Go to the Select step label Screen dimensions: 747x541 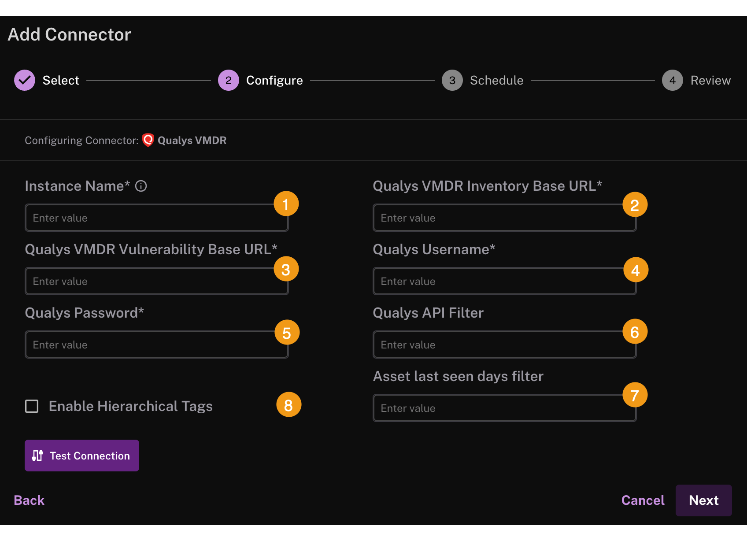click(x=61, y=80)
